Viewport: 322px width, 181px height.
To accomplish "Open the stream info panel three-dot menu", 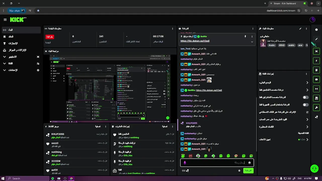I will tap(306, 29).
